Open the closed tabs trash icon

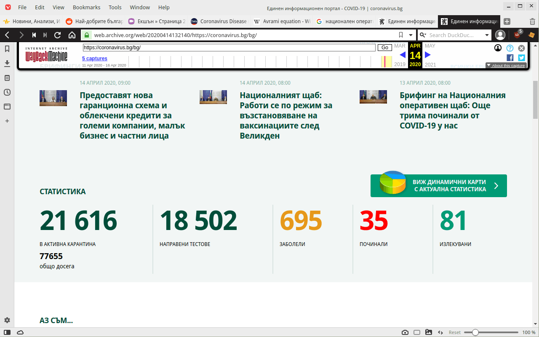(532, 21)
